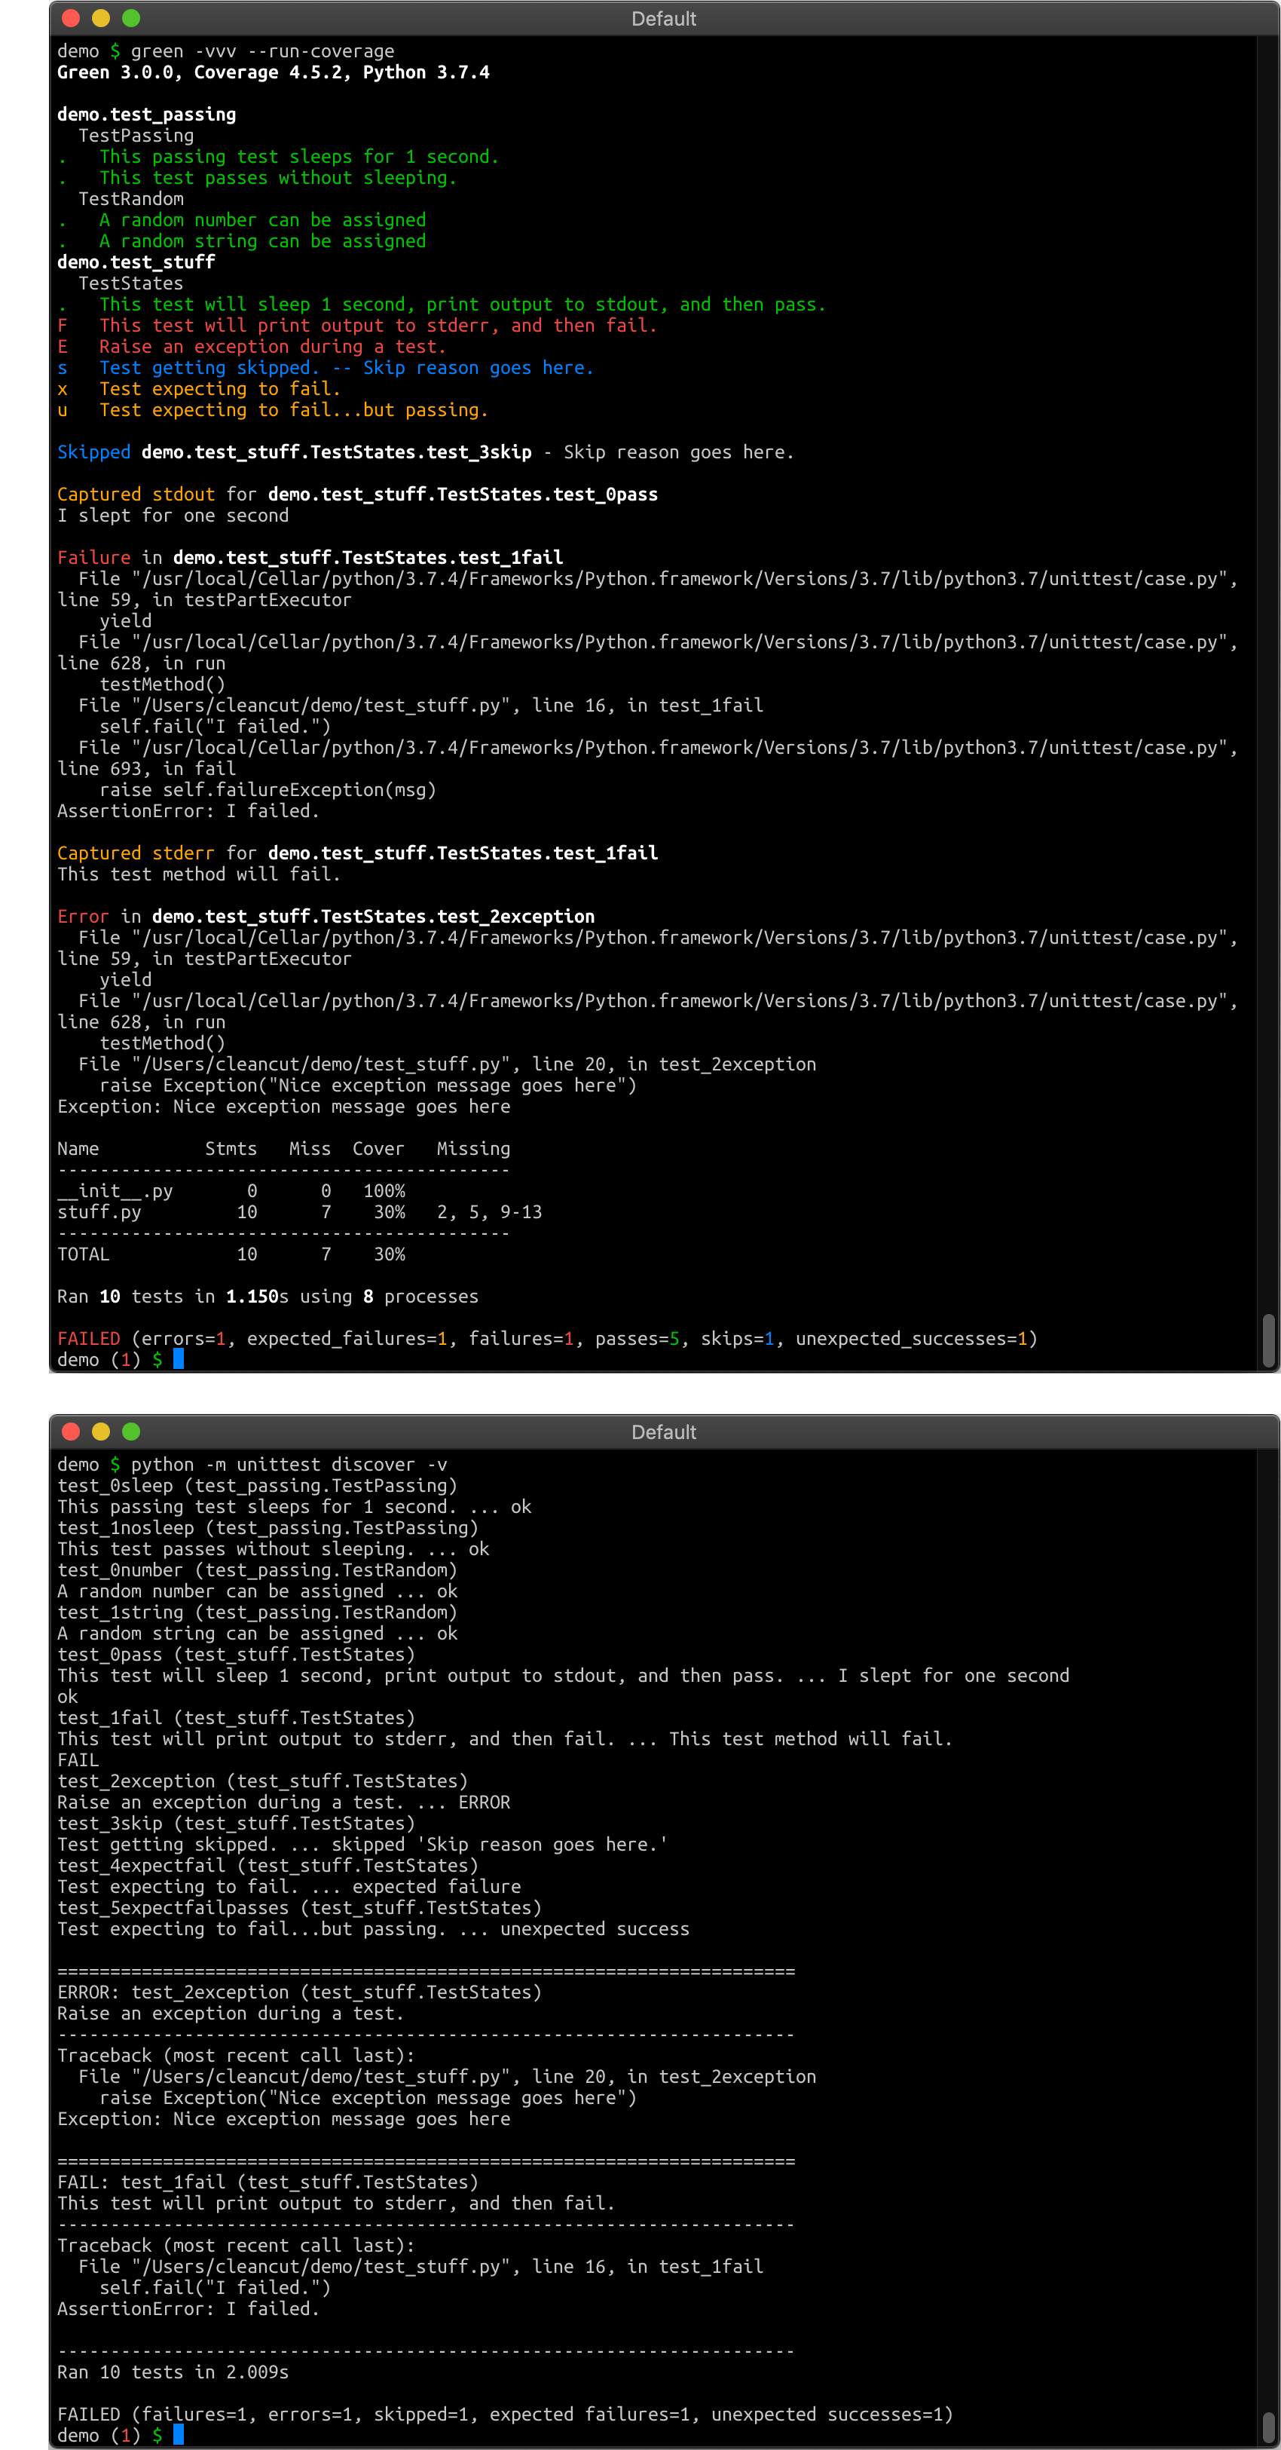This screenshot has width=1281, height=2450.
Task: Click the 'Captured stdout' yellow label
Action: [136, 494]
